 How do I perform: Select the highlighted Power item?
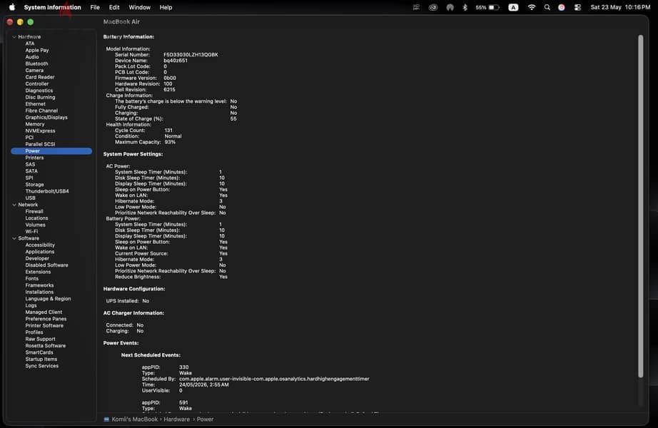(51, 151)
